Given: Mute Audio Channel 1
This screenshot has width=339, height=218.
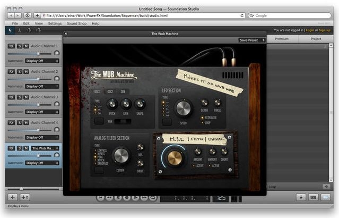Looking at the screenshot, I should coord(26,46).
